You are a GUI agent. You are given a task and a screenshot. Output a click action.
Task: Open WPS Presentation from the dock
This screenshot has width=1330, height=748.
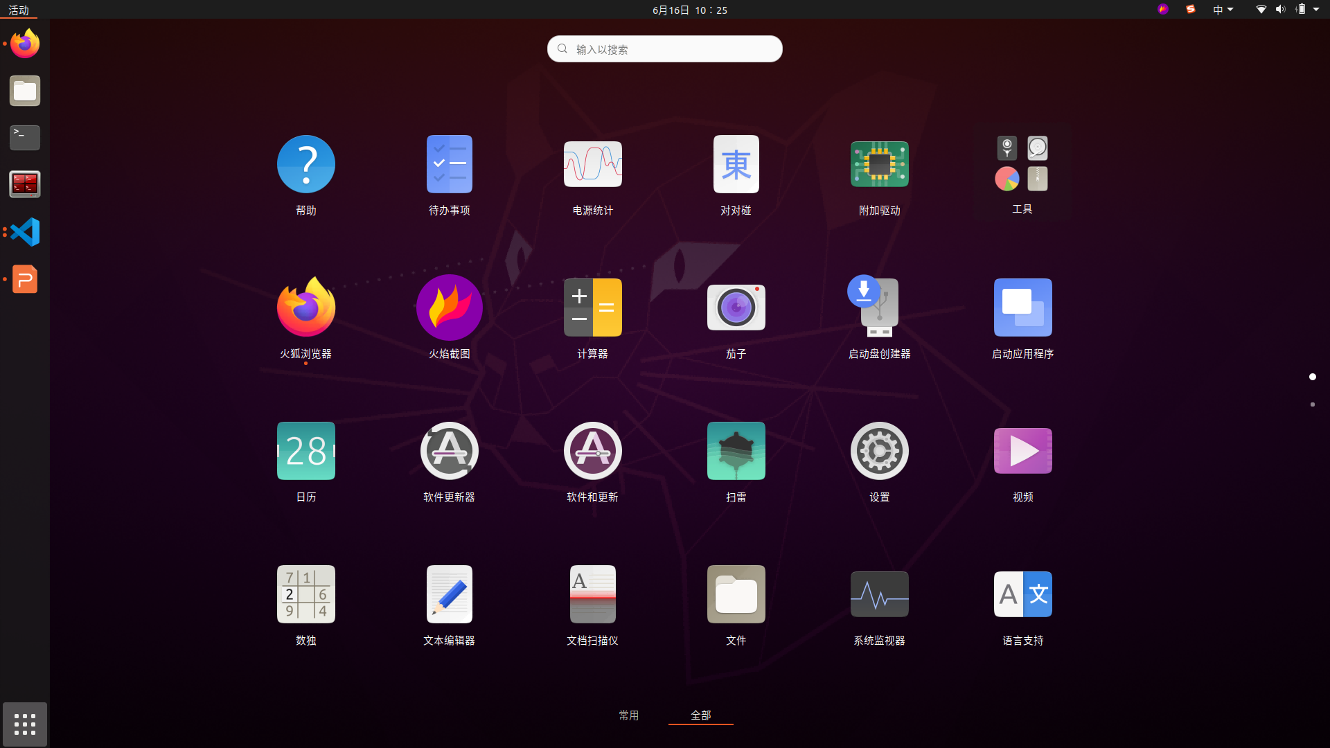pos(25,279)
